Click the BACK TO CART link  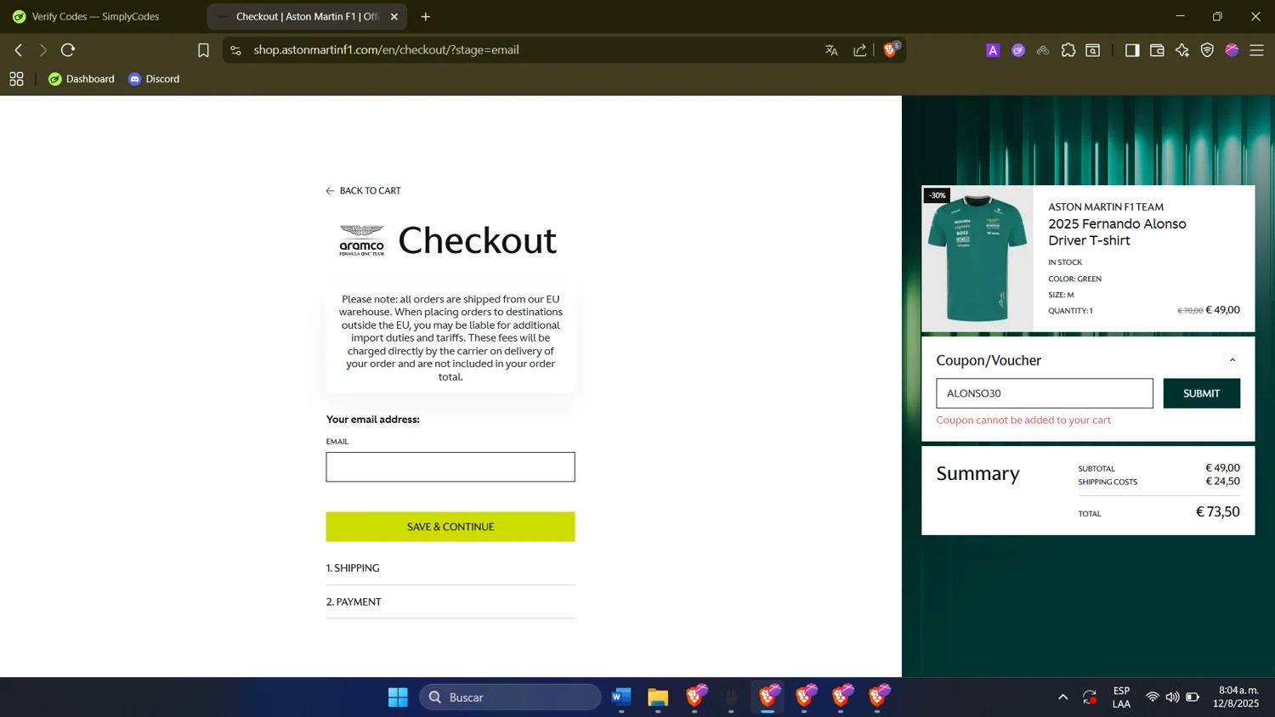(363, 190)
